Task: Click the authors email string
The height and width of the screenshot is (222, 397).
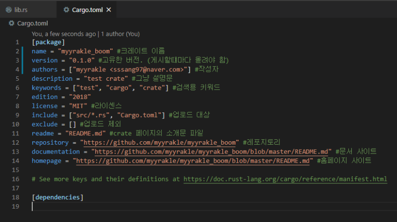Action: [x=130, y=69]
